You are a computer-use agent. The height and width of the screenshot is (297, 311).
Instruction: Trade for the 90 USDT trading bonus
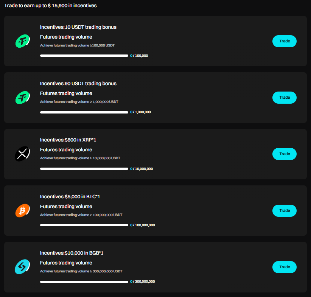285,98
